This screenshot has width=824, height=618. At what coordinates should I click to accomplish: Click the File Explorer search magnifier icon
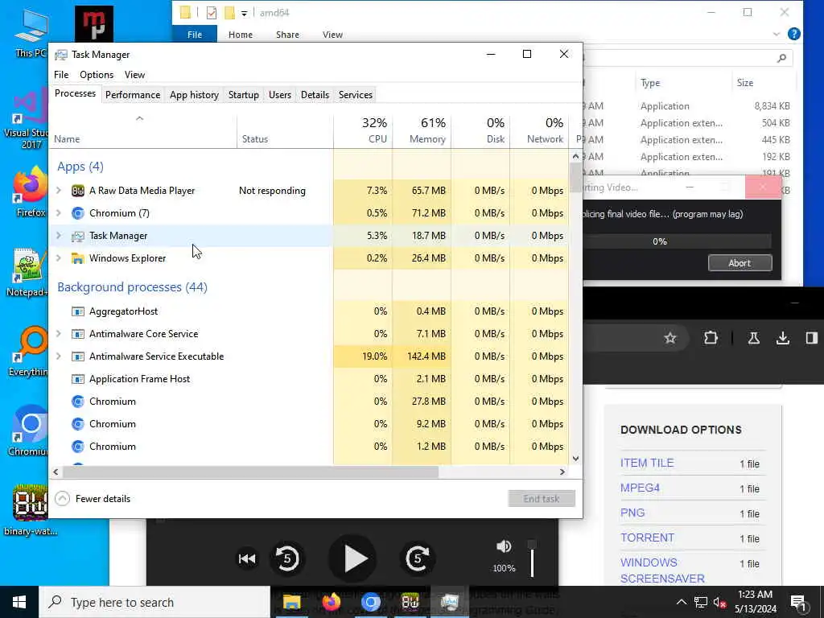click(x=781, y=58)
